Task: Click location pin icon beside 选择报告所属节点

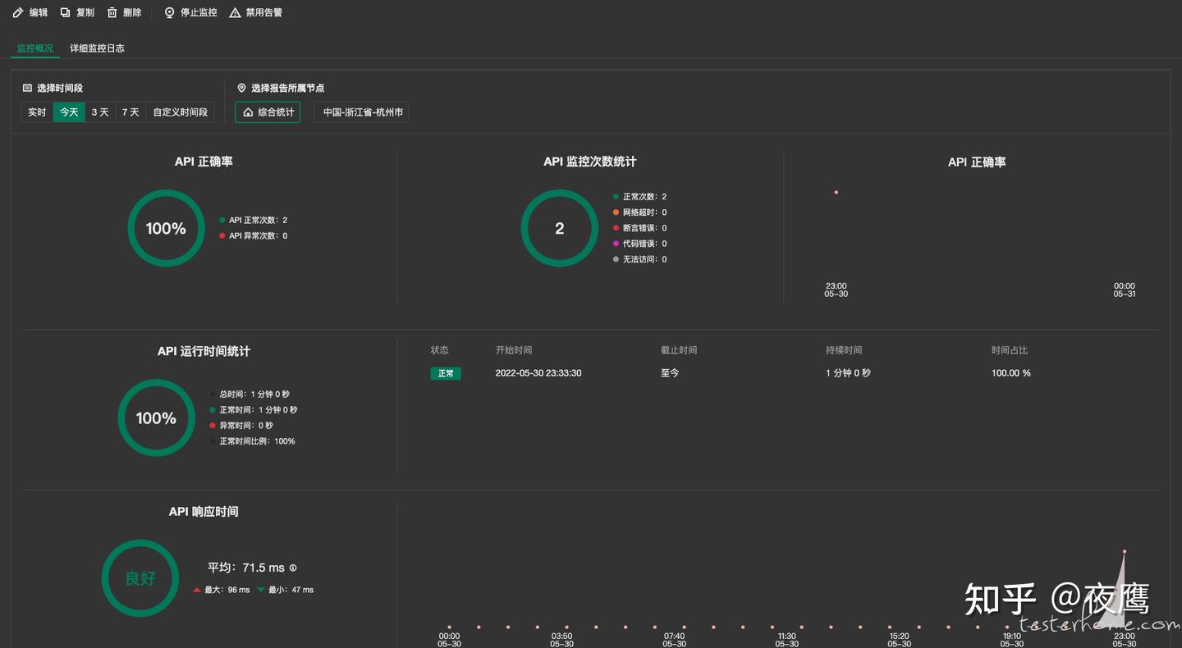Action: click(x=241, y=88)
